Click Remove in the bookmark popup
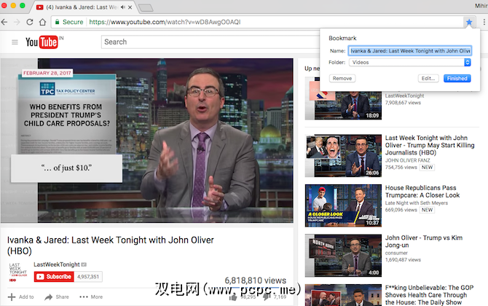Image resolution: width=488 pixels, height=306 pixels. point(342,79)
